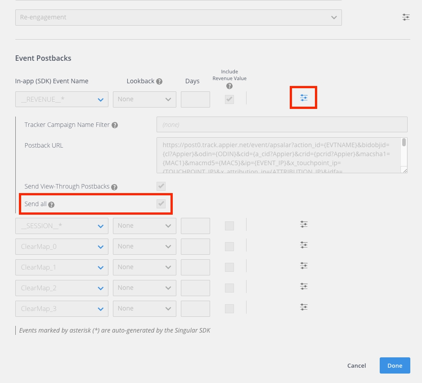The image size is (422, 383).
Task: Open the ClearMap_2 event name dropdown
Action: pos(62,288)
